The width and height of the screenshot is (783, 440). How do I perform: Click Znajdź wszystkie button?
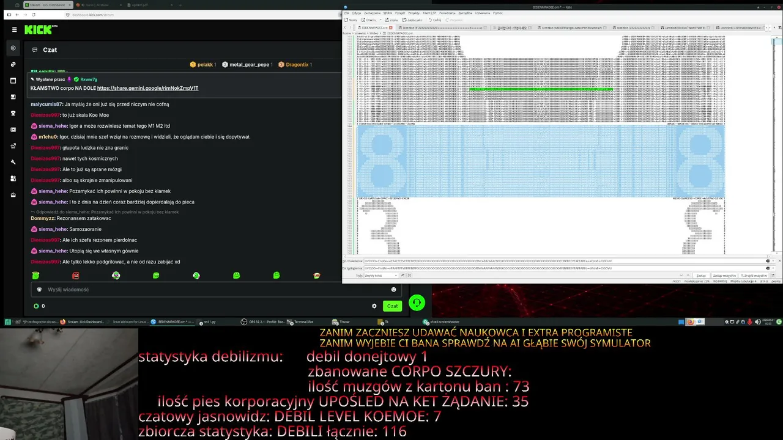tap(754, 276)
